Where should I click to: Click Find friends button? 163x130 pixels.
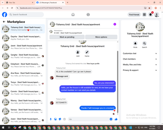point(134,15)
